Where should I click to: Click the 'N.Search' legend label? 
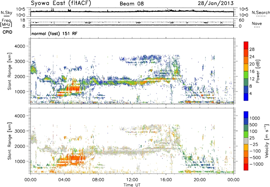pos(261,12)
